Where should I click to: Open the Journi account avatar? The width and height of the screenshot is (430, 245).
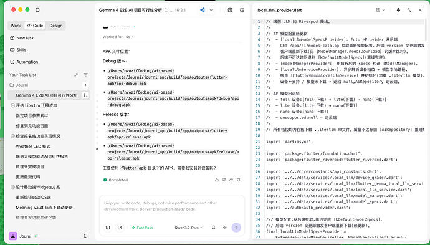click(13, 236)
